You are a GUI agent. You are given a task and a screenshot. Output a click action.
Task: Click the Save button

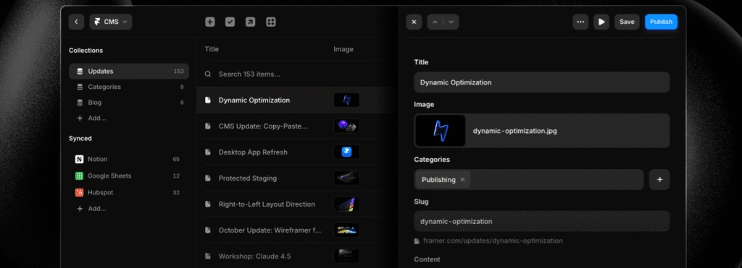[627, 22]
